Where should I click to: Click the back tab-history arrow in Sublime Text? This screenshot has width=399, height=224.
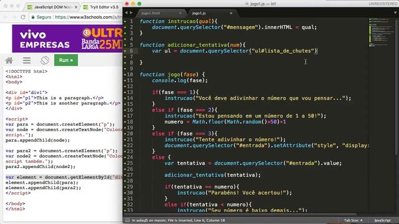(126, 12)
